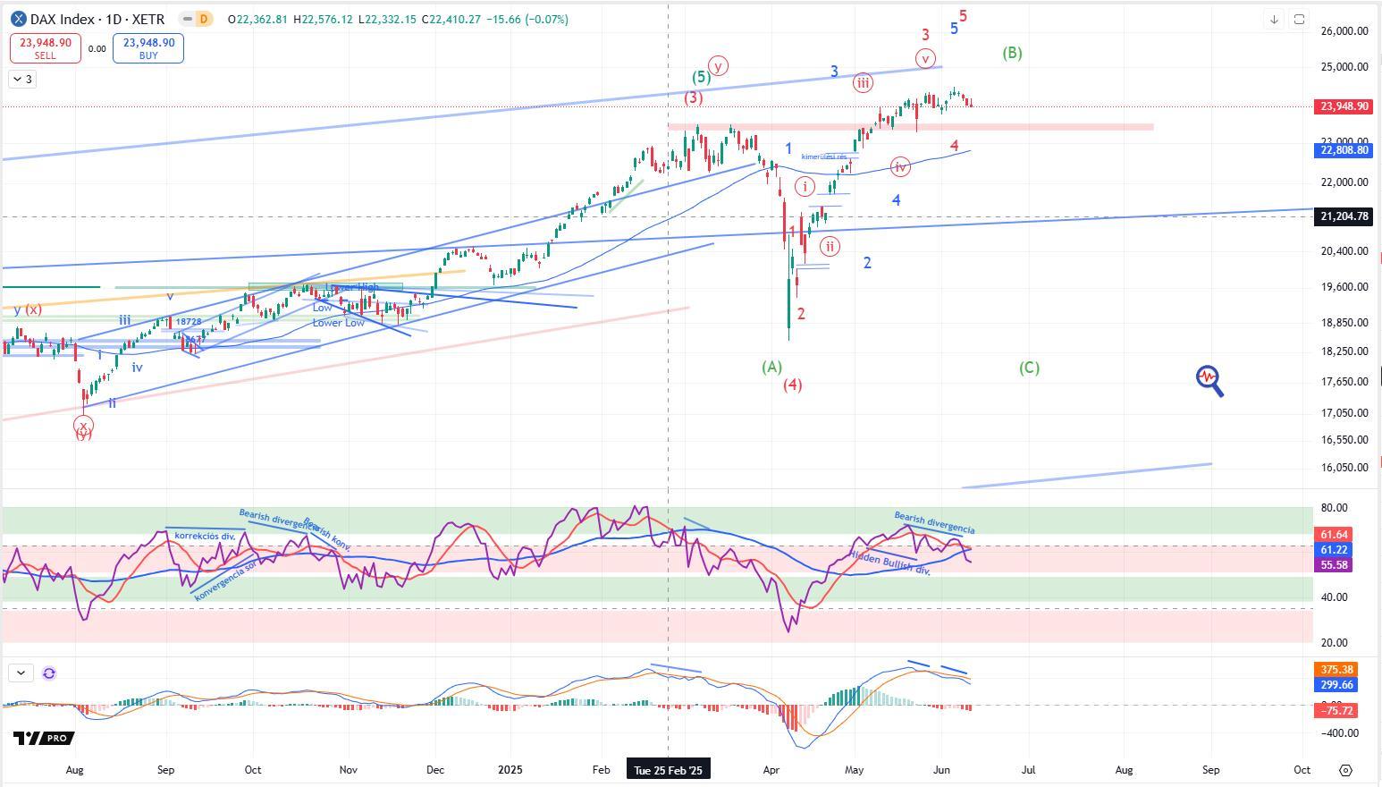Click the circled red iv wave marker
The height and width of the screenshot is (787, 1382).
click(x=900, y=166)
